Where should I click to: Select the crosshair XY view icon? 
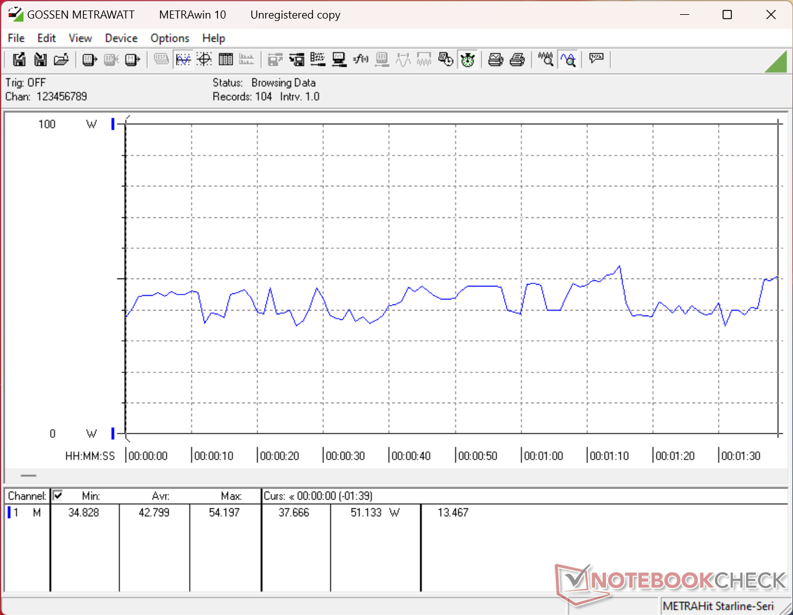(x=204, y=60)
